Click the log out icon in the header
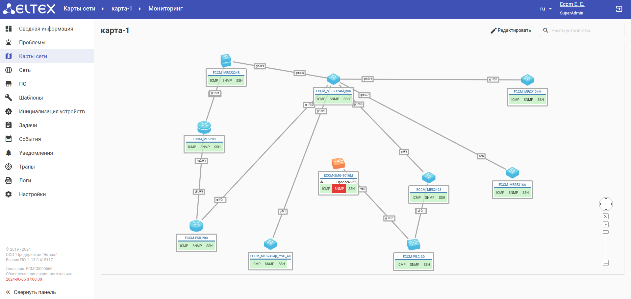Screen dimensions: 631x299 click(x=619, y=9)
